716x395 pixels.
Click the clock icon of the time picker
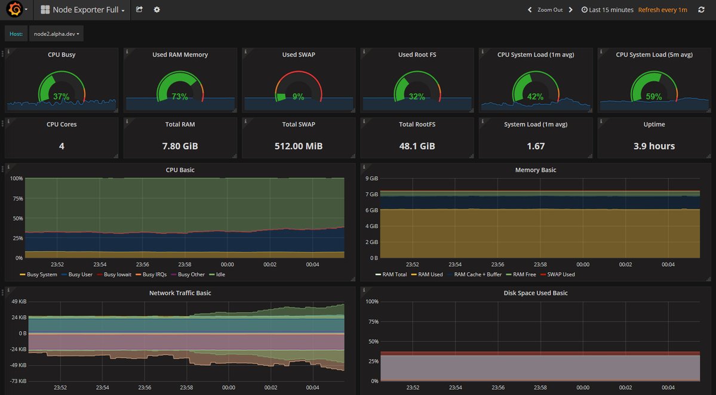(x=584, y=10)
